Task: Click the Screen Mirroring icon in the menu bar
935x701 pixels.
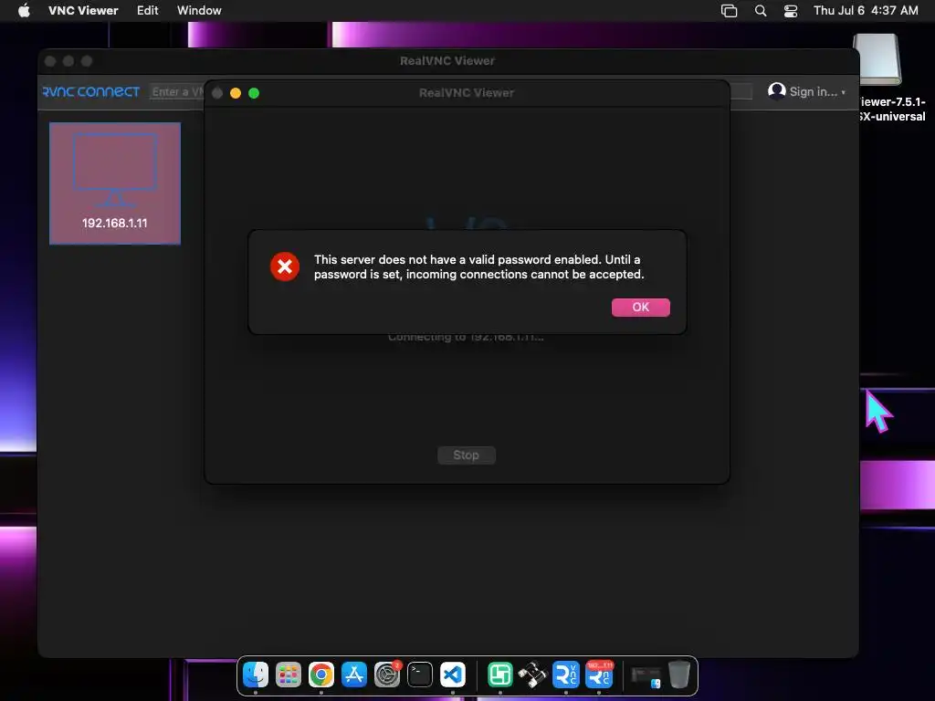Action: pyautogui.click(x=729, y=11)
